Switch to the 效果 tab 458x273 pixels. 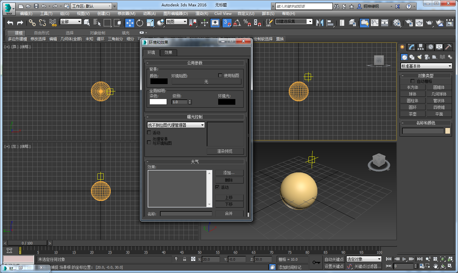click(x=168, y=53)
